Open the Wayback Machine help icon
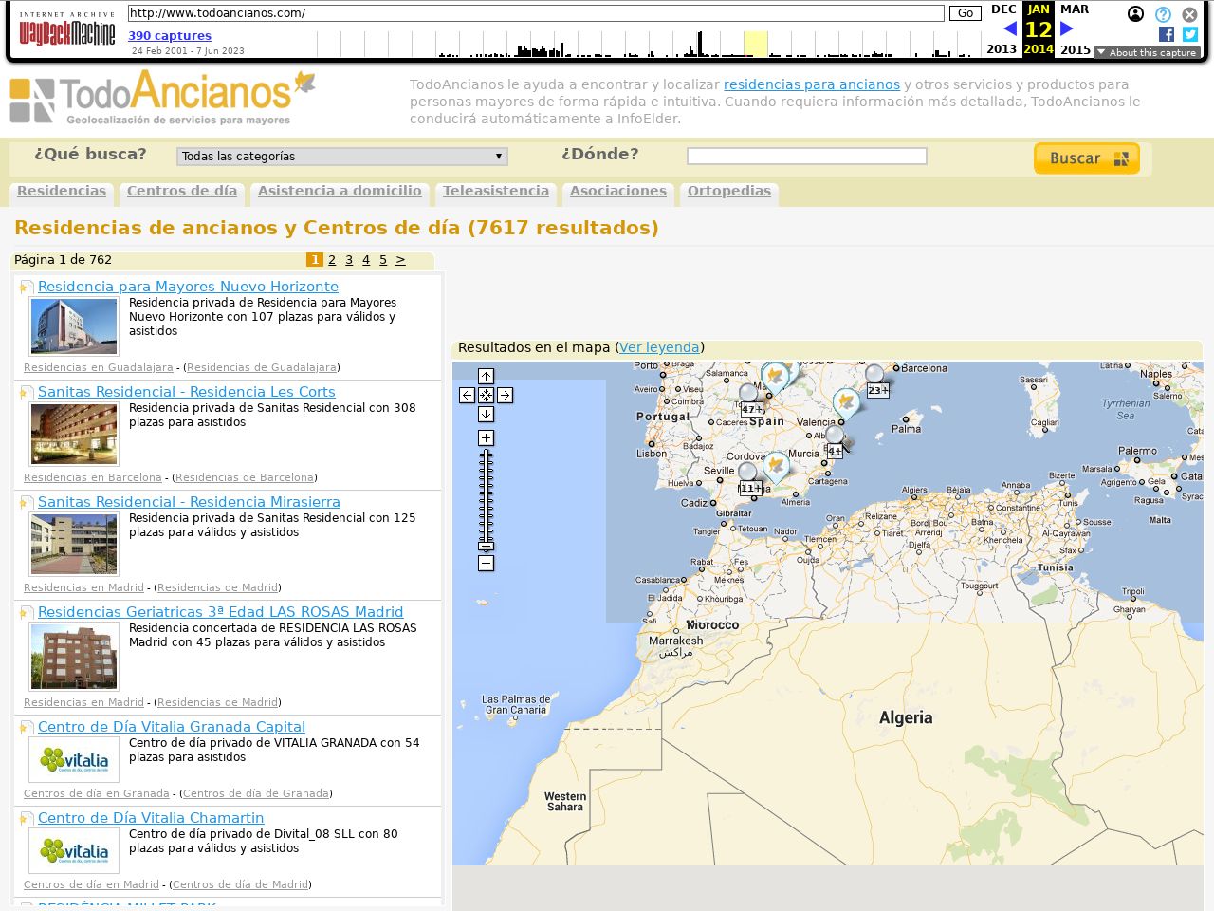The image size is (1214, 911). [1163, 14]
